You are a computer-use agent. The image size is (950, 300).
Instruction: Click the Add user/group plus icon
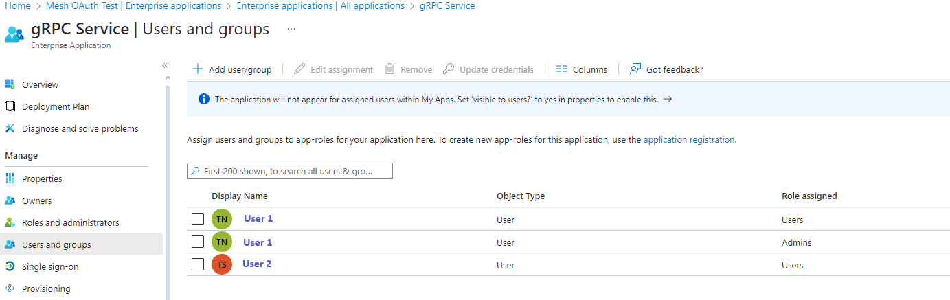198,69
